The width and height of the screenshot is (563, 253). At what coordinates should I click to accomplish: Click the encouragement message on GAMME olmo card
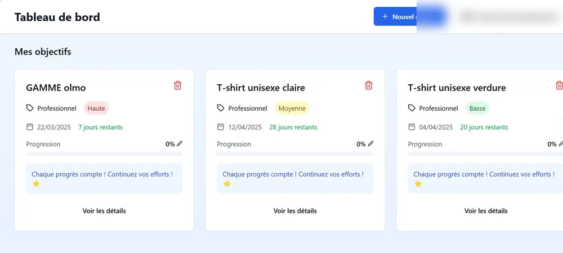coord(104,178)
